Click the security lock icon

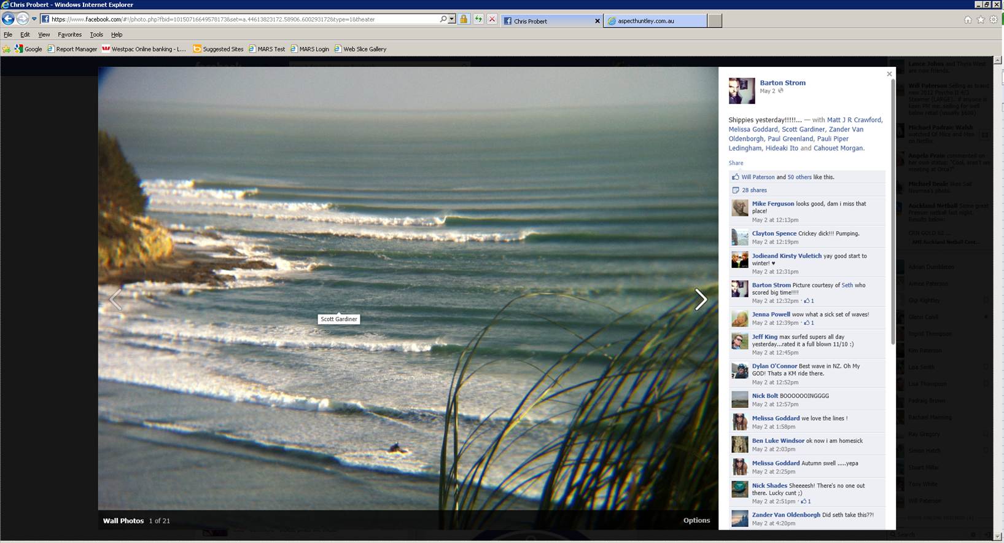coord(464,20)
